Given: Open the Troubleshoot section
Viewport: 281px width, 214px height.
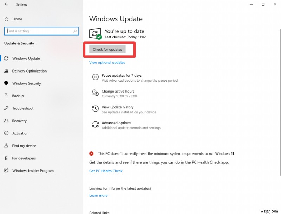Looking at the screenshot, I should (23, 108).
